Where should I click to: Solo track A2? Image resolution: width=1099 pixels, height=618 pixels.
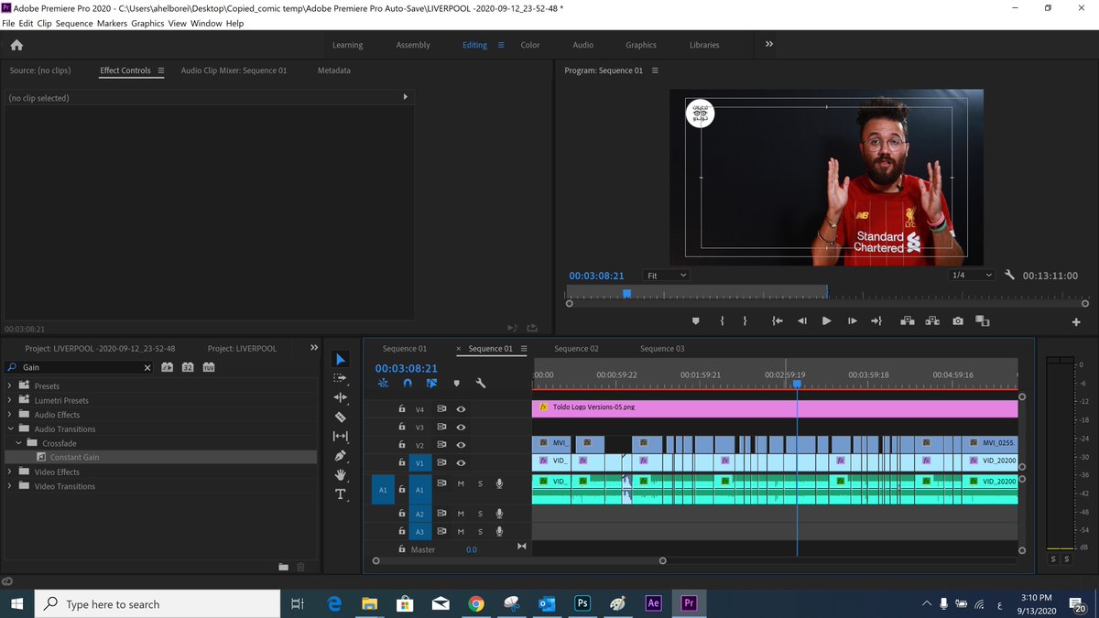480,514
